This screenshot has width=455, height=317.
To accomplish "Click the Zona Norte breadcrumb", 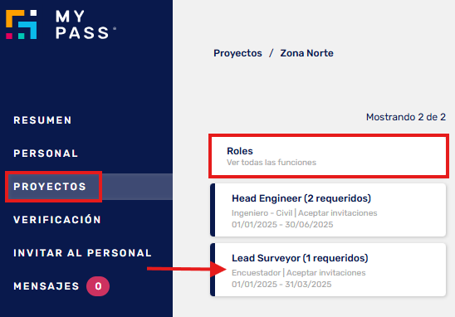I will (x=306, y=53).
